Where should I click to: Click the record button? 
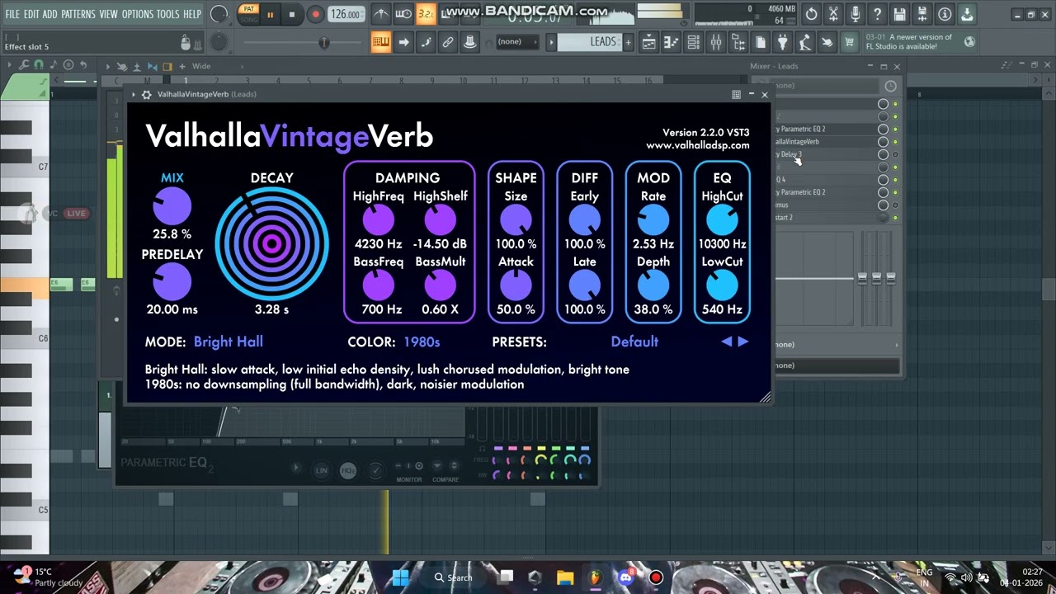click(315, 14)
